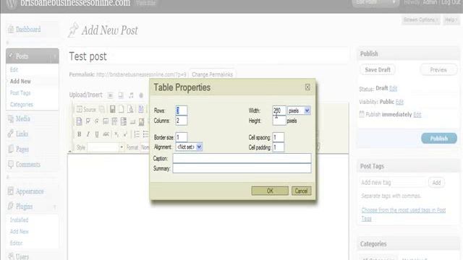The image size is (463, 260).
Task: Collapse the Posts menu arrow
Action: point(55,56)
